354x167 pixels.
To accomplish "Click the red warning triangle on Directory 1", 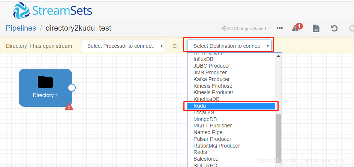I will [x=69, y=106].
